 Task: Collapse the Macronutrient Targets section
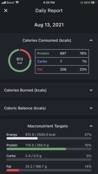click(91, 126)
